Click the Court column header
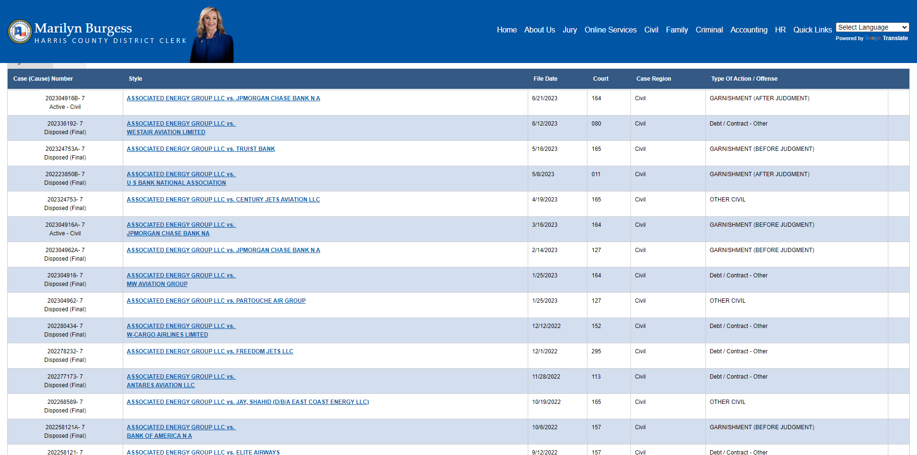 pos(601,79)
